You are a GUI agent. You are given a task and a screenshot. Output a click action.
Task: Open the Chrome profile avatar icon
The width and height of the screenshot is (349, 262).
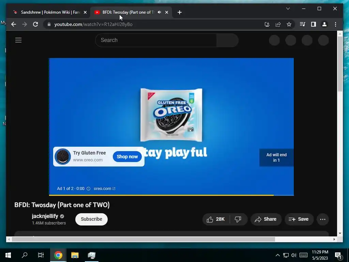click(324, 24)
